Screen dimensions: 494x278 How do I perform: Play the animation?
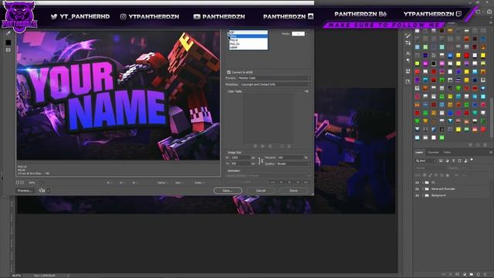click(289, 182)
